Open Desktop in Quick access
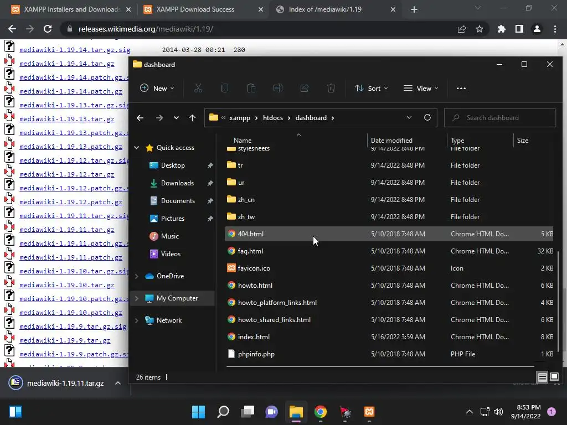The height and width of the screenshot is (425, 567). [173, 165]
